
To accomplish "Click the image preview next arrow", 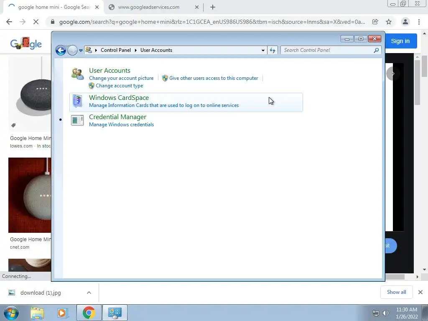I will click(393, 74).
